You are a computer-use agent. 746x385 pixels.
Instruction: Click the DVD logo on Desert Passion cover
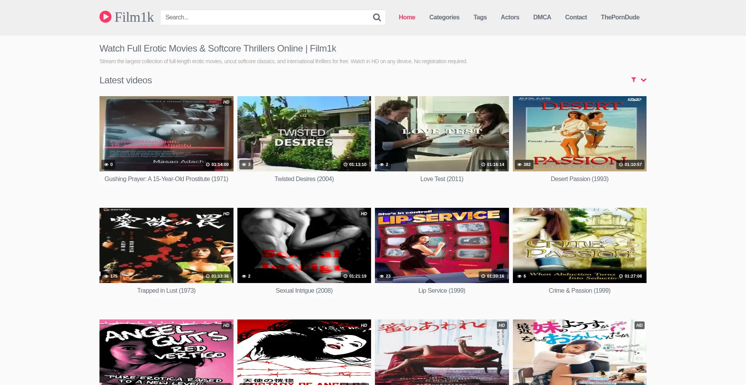(634, 100)
